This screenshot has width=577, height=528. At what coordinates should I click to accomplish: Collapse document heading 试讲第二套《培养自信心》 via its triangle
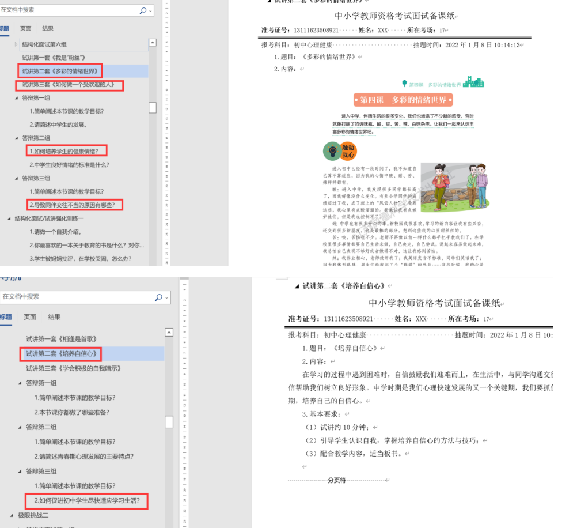click(297, 286)
